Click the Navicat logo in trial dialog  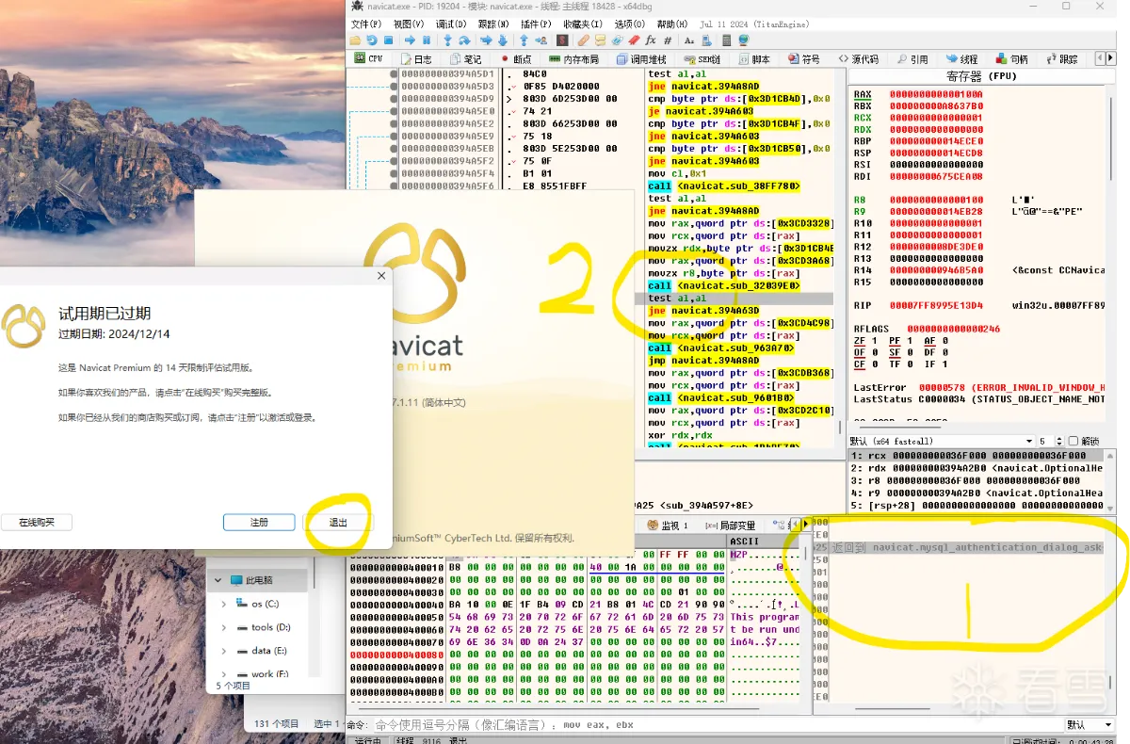24,326
